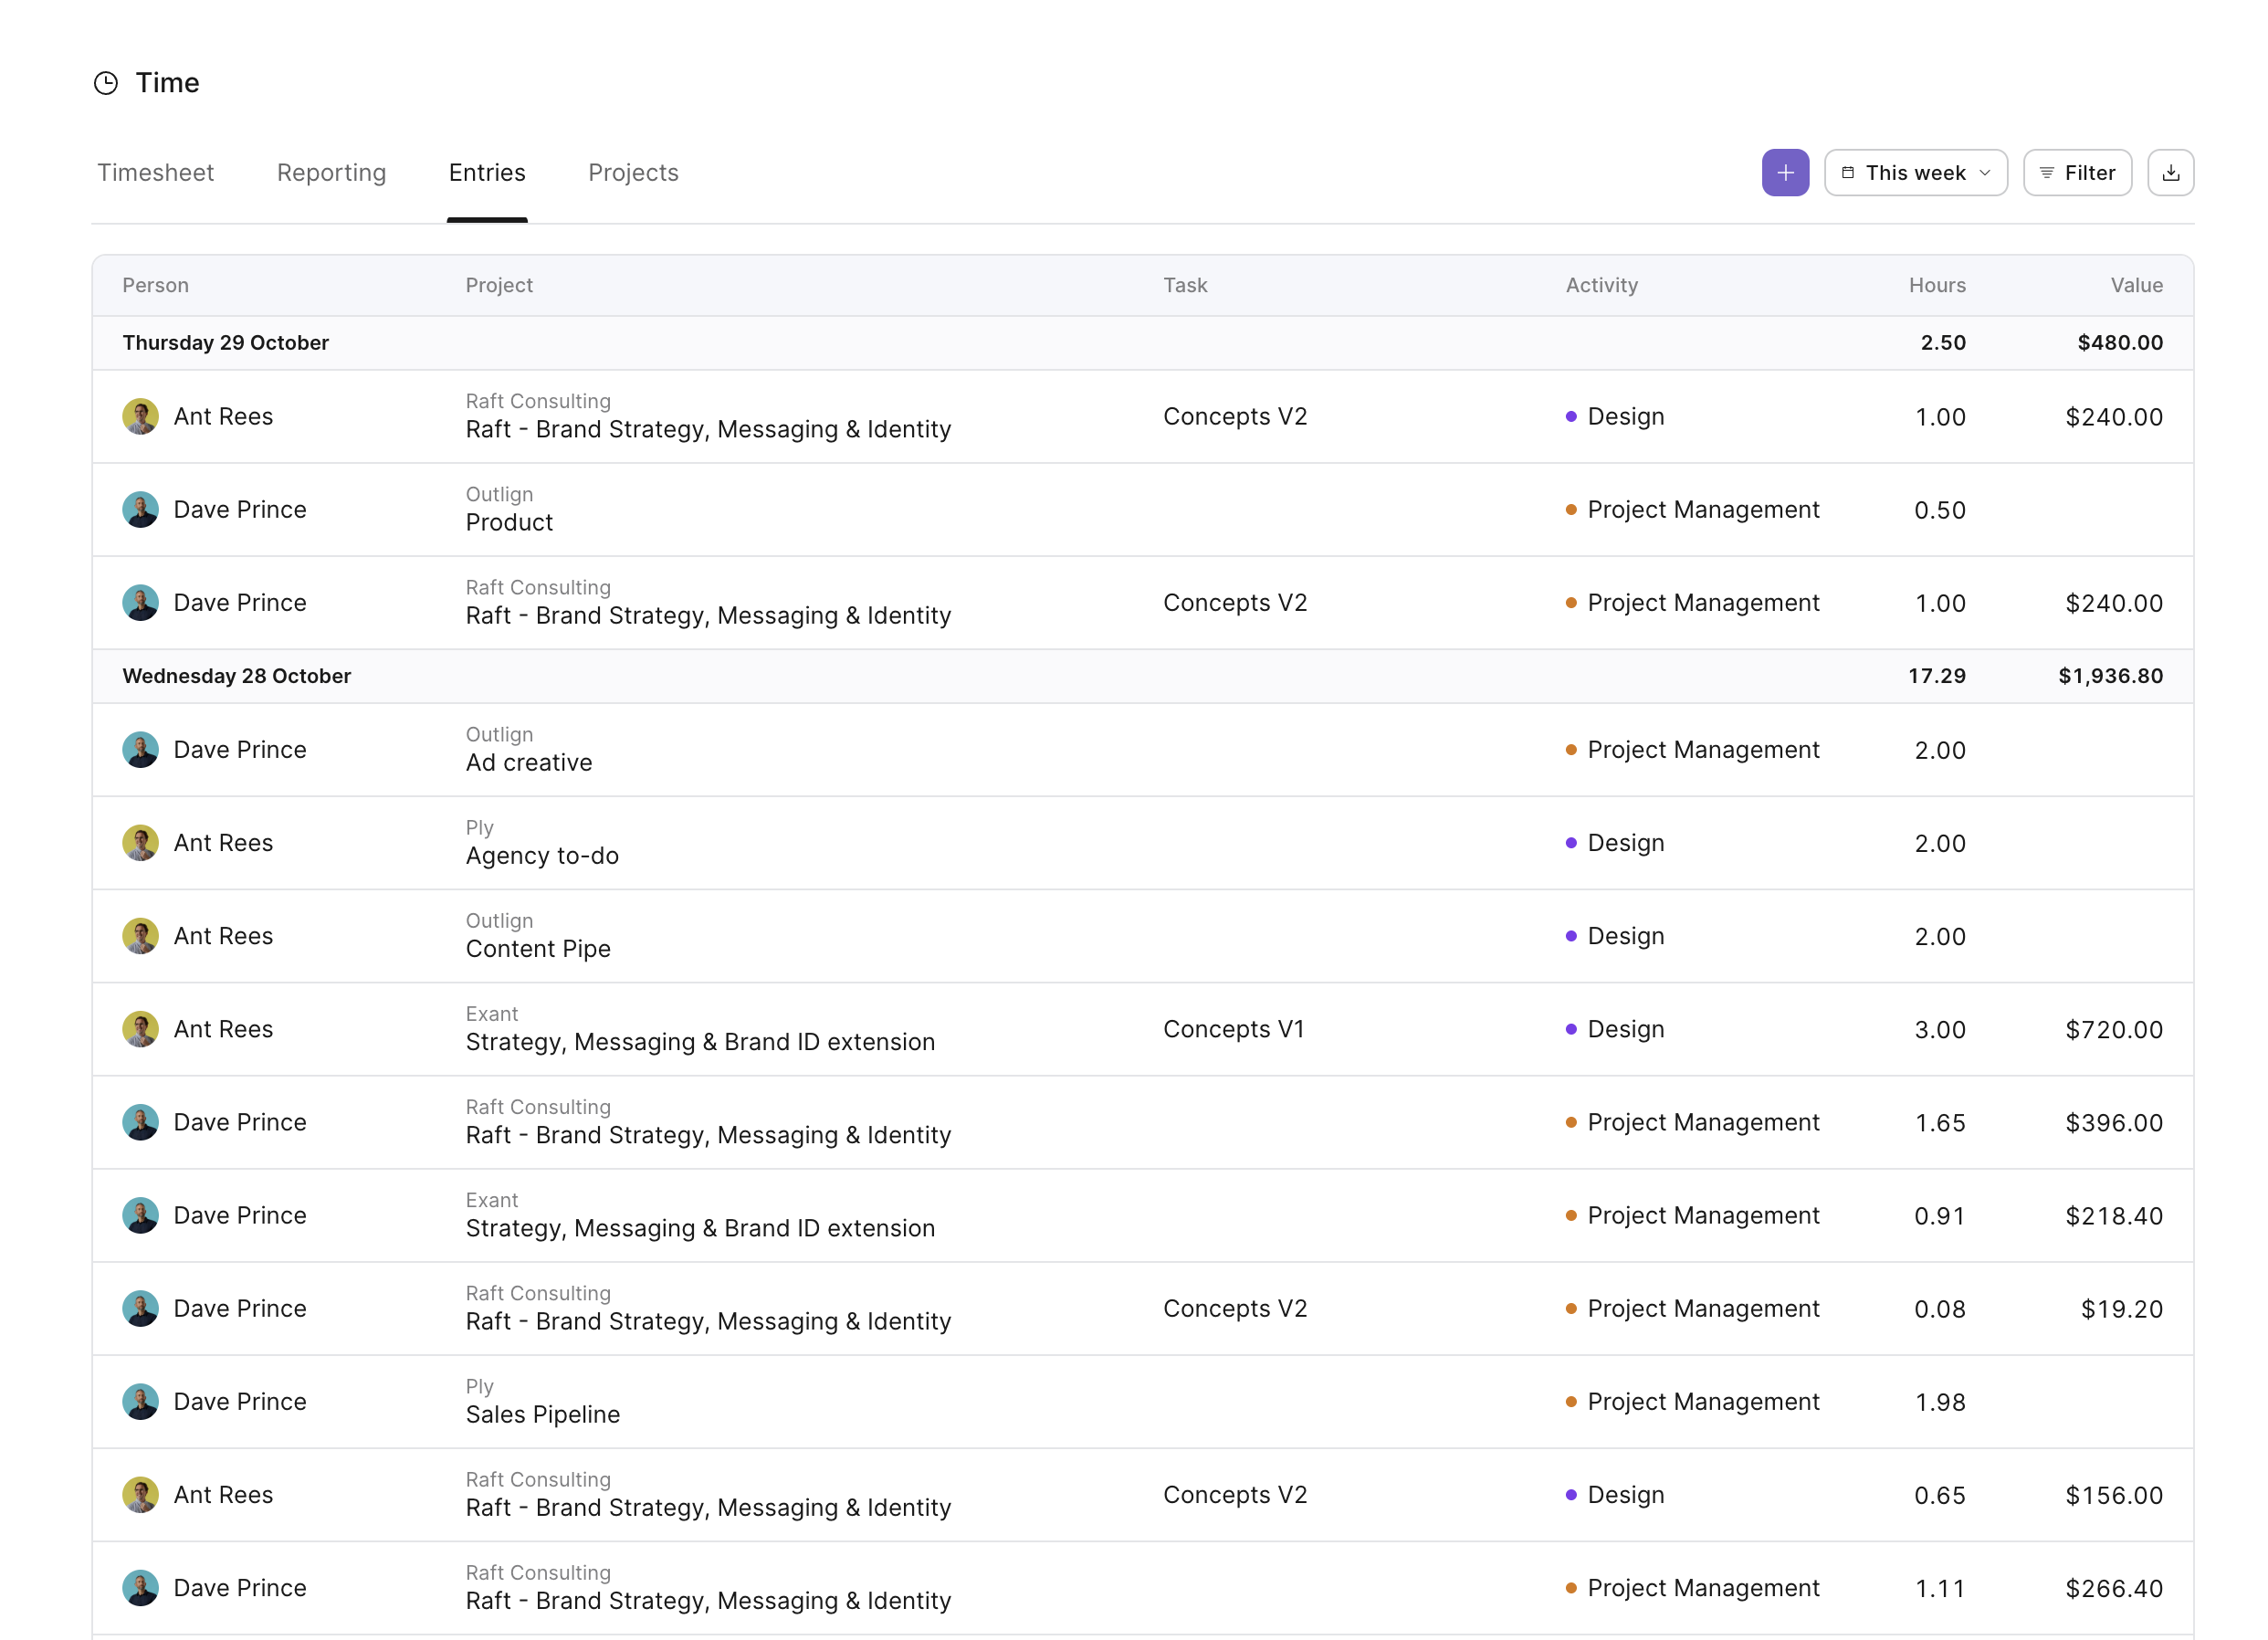2268x1640 pixels.
Task: Click the $396.00 value cell
Action: tap(2114, 1123)
